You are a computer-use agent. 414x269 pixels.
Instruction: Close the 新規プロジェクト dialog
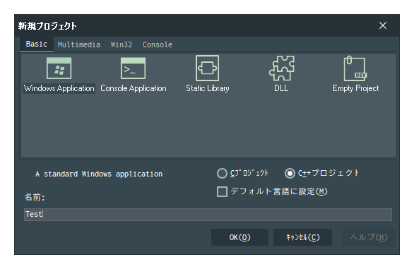tap(383, 25)
